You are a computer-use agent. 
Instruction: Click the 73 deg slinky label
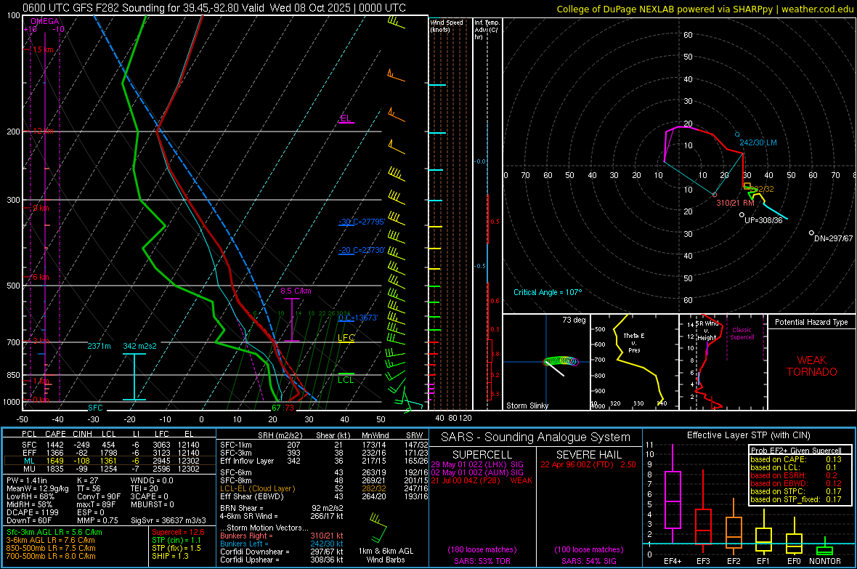point(574,320)
